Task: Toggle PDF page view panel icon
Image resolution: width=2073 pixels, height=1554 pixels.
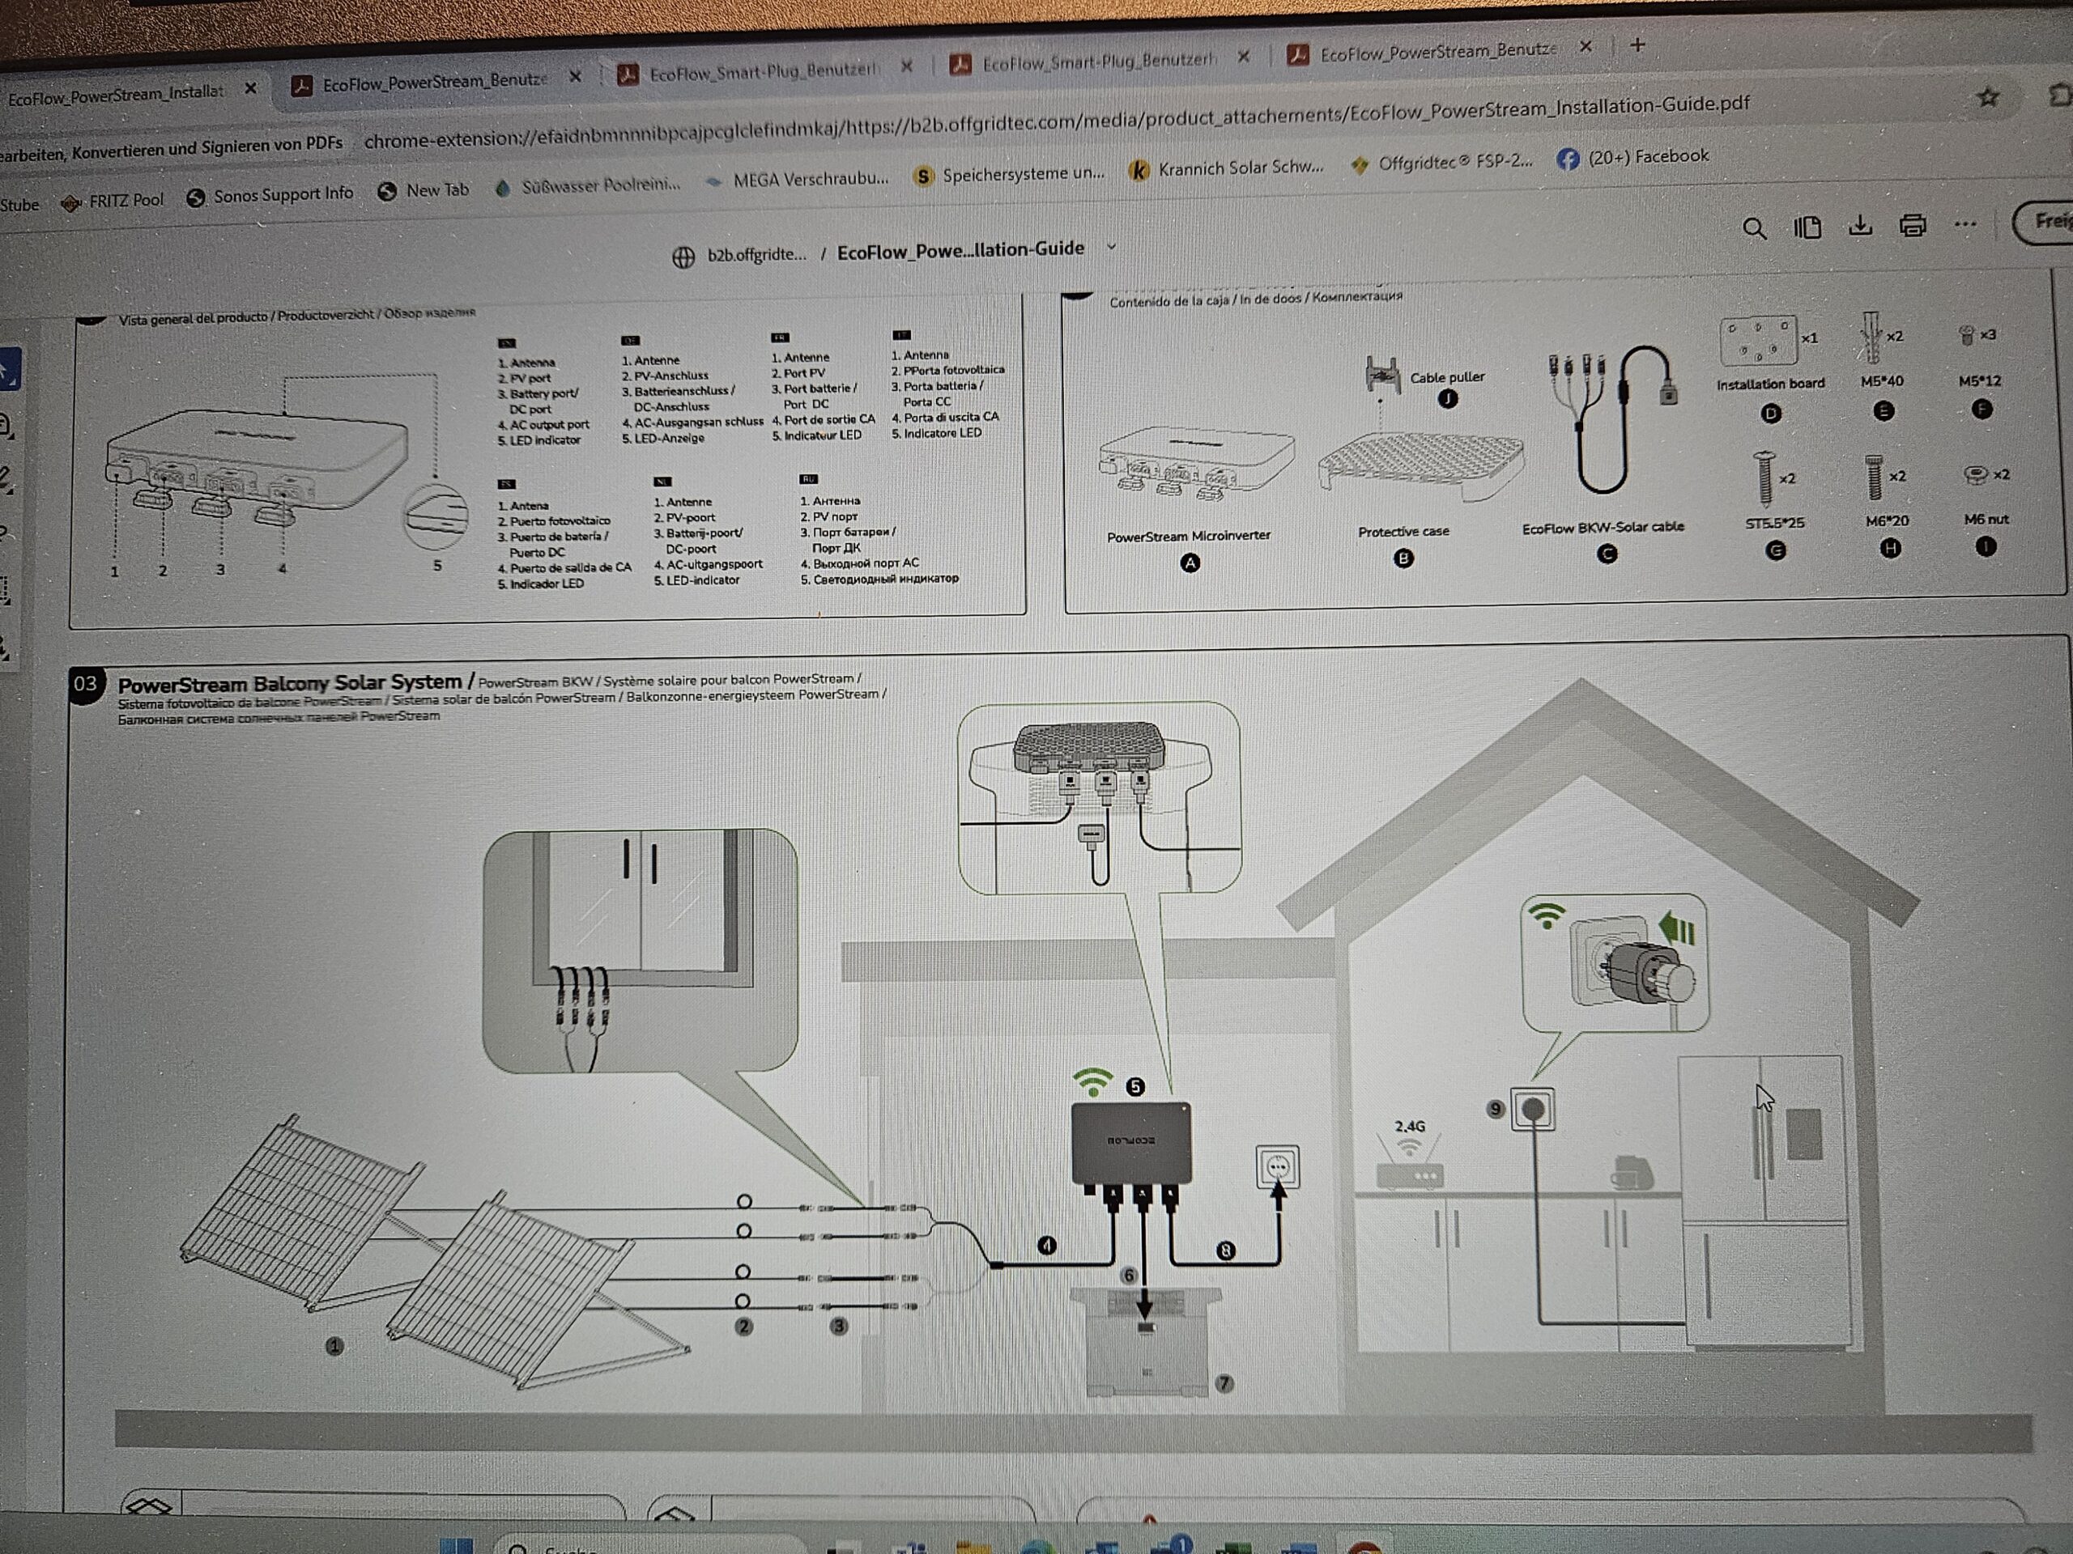Action: click(1807, 227)
